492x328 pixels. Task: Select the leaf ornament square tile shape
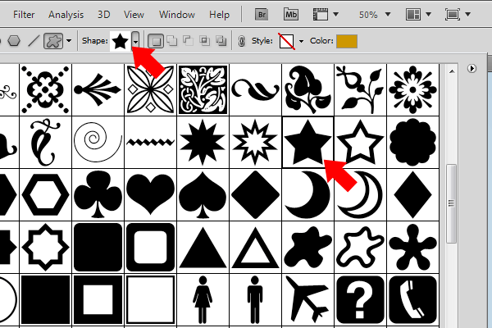click(203, 89)
